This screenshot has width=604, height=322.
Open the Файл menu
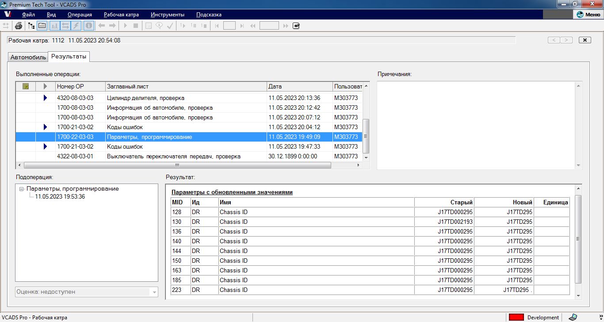pyautogui.click(x=28, y=15)
